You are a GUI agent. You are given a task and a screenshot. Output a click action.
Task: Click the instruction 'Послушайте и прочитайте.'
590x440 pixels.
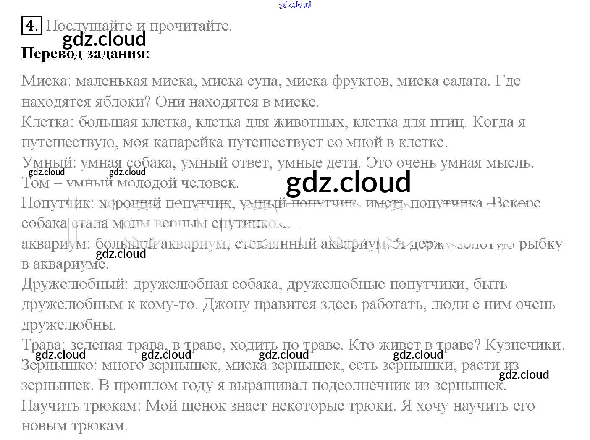[139, 26]
